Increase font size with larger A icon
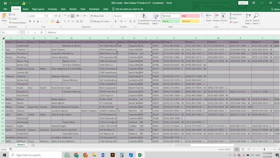 coord(56,16)
